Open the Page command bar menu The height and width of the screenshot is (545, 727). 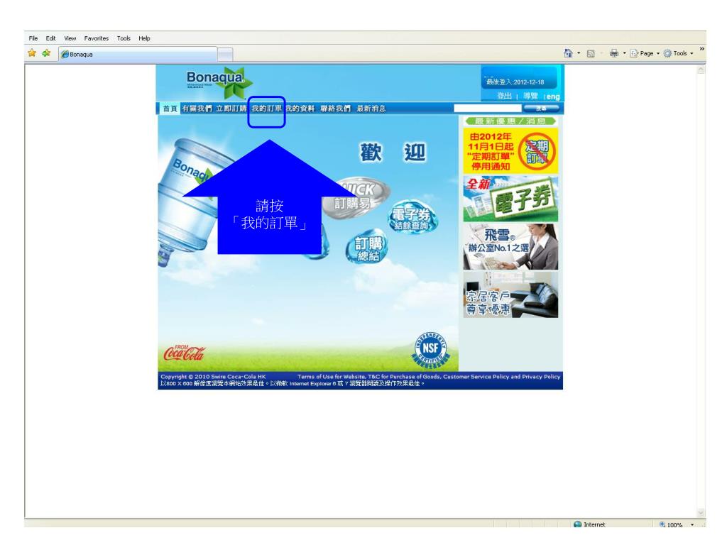point(645,53)
